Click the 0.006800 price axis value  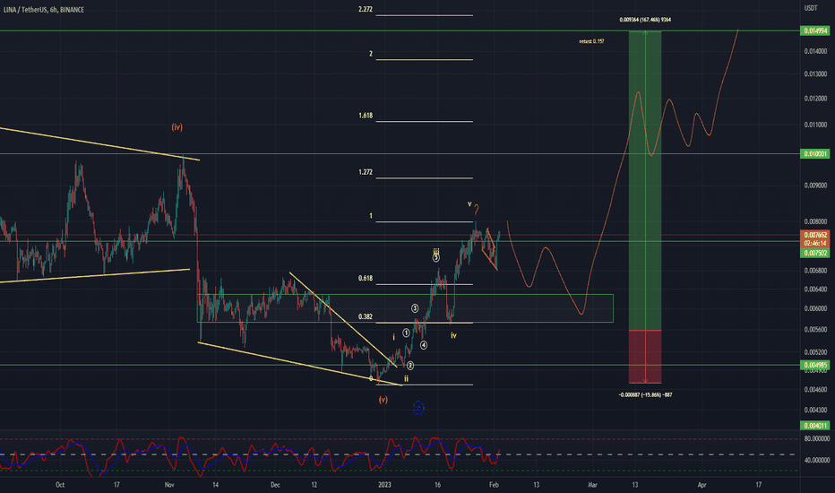tap(815, 271)
